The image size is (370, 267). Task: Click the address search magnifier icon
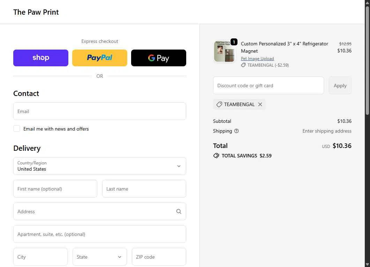[x=179, y=212]
